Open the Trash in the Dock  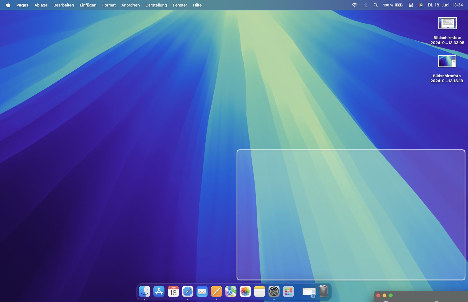coord(323,291)
